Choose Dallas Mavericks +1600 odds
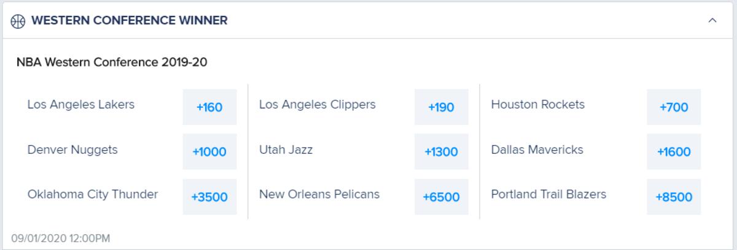The width and height of the screenshot is (737, 250). click(674, 152)
